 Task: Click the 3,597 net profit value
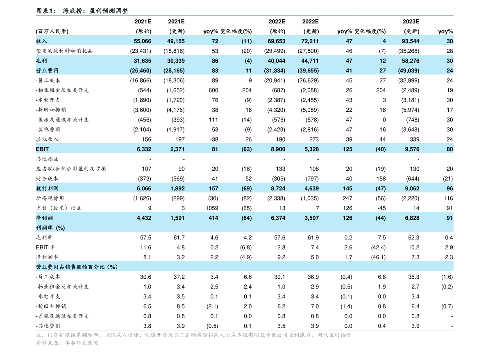point(311,218)
